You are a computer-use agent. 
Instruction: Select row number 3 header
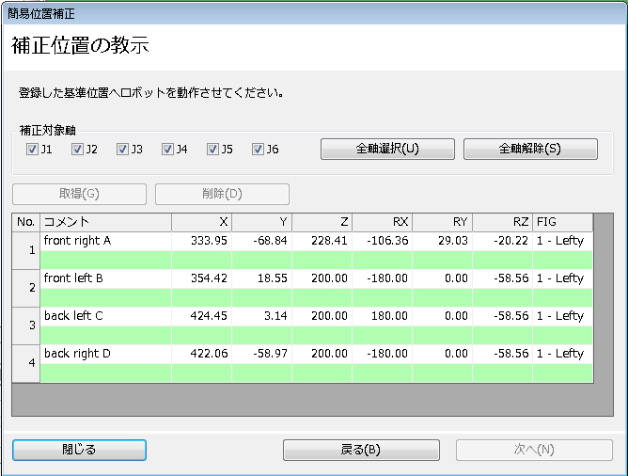[25, 325]
